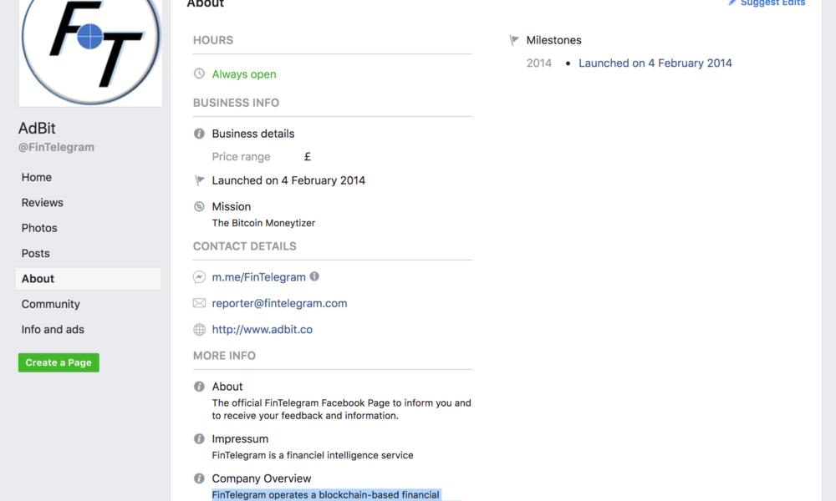
Task: Select Info and ads in sidebar
Action: pyautogui.click(x=53, y=330)
